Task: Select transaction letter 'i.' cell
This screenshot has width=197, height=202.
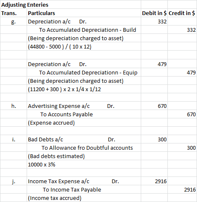Action: [14, 139]
